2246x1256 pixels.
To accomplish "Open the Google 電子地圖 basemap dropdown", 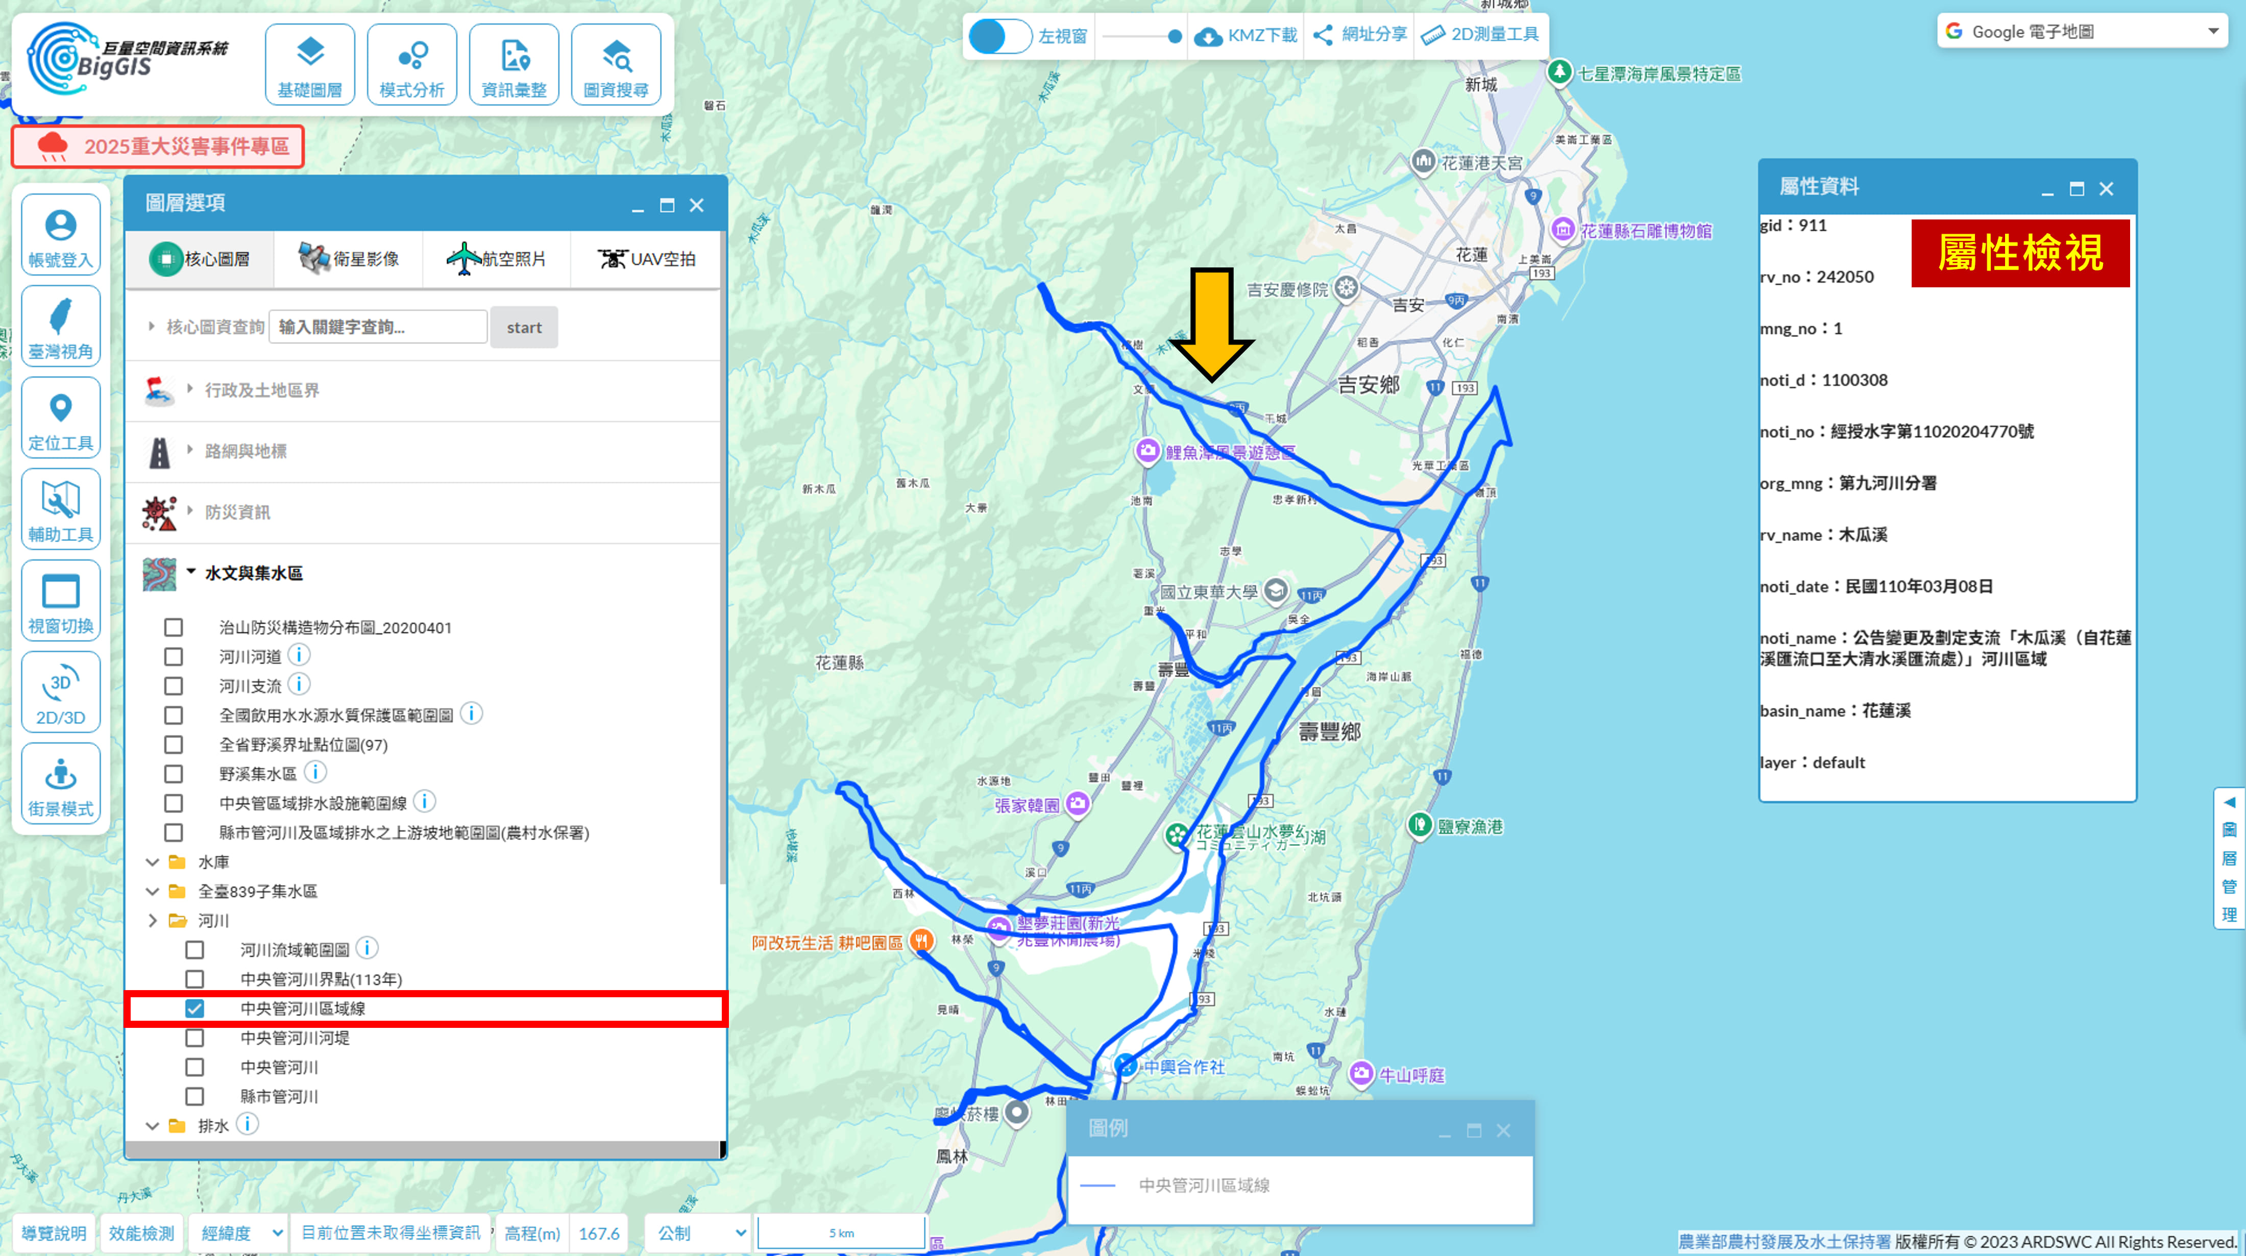I will click(x=2081, y=31).
